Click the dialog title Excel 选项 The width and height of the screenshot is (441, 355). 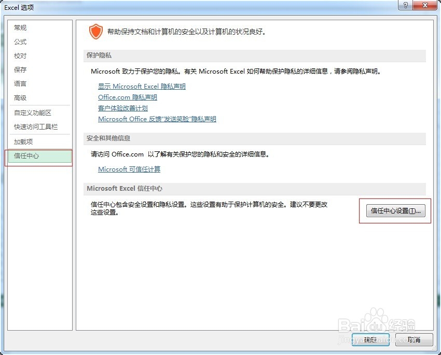pos(19,8)
